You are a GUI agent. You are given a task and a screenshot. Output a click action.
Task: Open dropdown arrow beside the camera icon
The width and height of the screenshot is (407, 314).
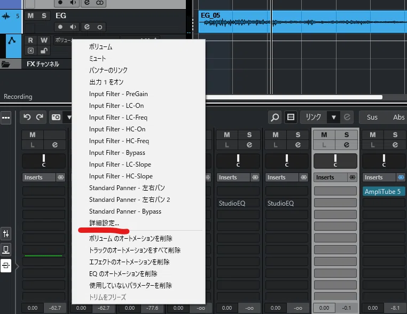click(69, 117)
